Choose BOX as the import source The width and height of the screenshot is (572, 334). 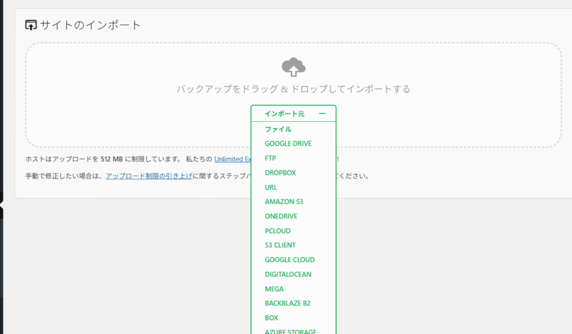pos(271,318)
